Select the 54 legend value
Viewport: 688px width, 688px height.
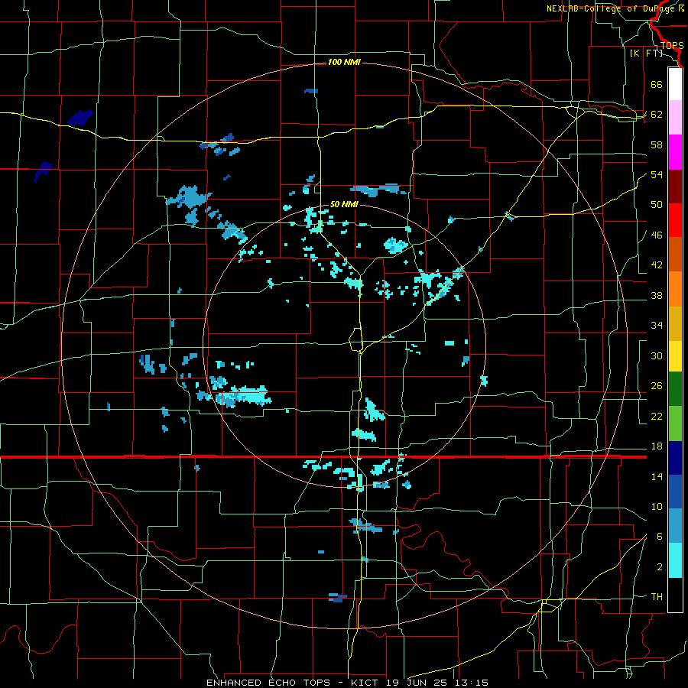(657, 174)
